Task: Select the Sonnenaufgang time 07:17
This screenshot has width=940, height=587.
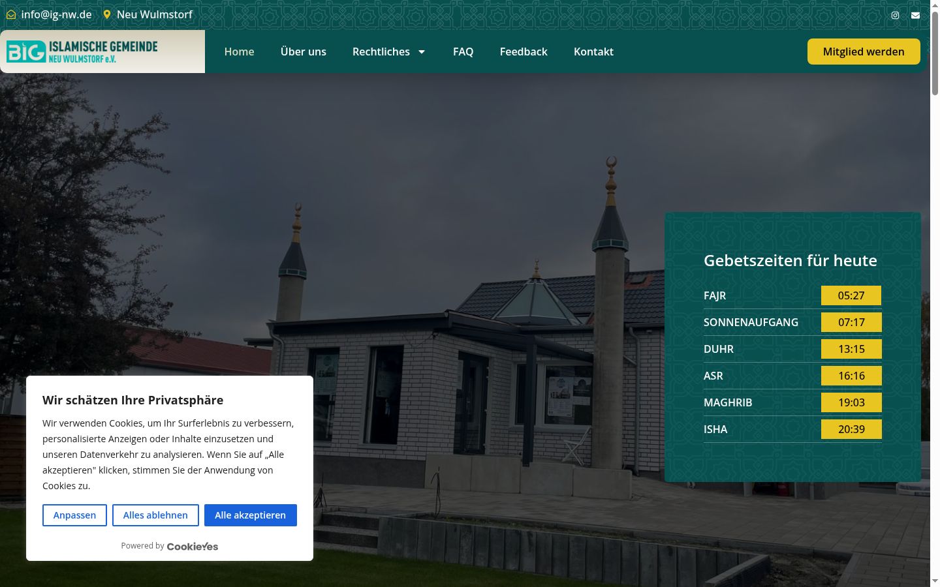Action: [851, 322]
